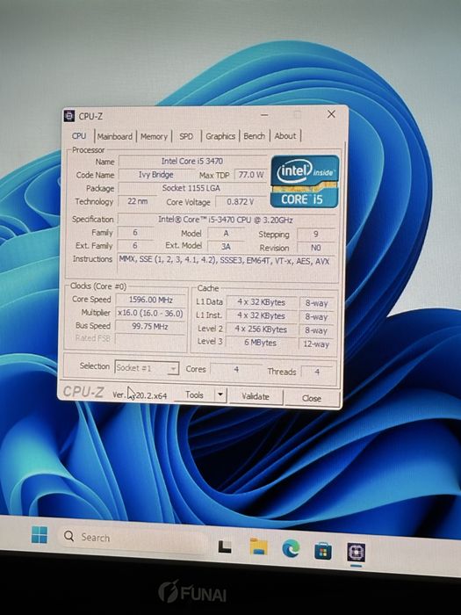Click the Multiplier value 'x16.0 (16.0 - 36.0)'
The height and width of the screenshot is (615, 461).
point(151,313)
